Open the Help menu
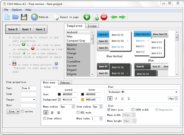 pos(28,10)
